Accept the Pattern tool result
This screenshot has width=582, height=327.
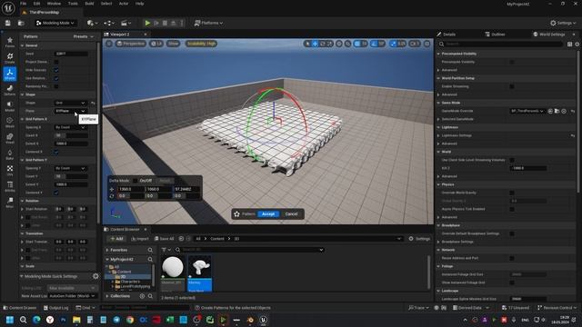tap(268, 214)
